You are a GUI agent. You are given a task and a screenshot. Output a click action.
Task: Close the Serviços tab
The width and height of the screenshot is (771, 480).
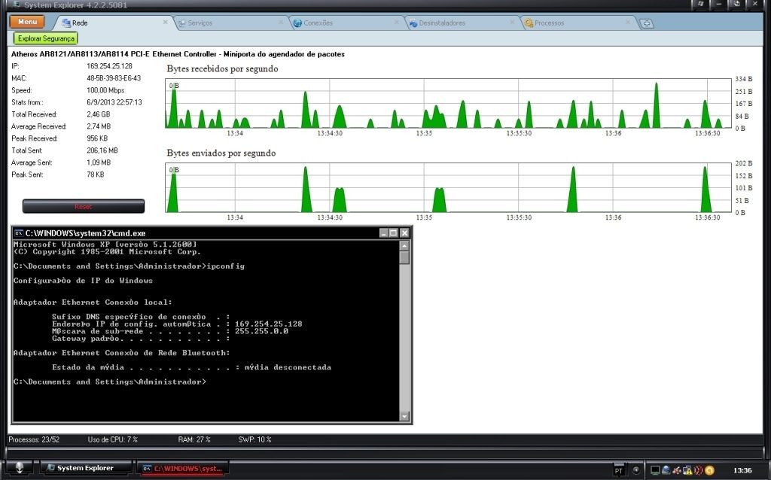(x=281, y=22)
